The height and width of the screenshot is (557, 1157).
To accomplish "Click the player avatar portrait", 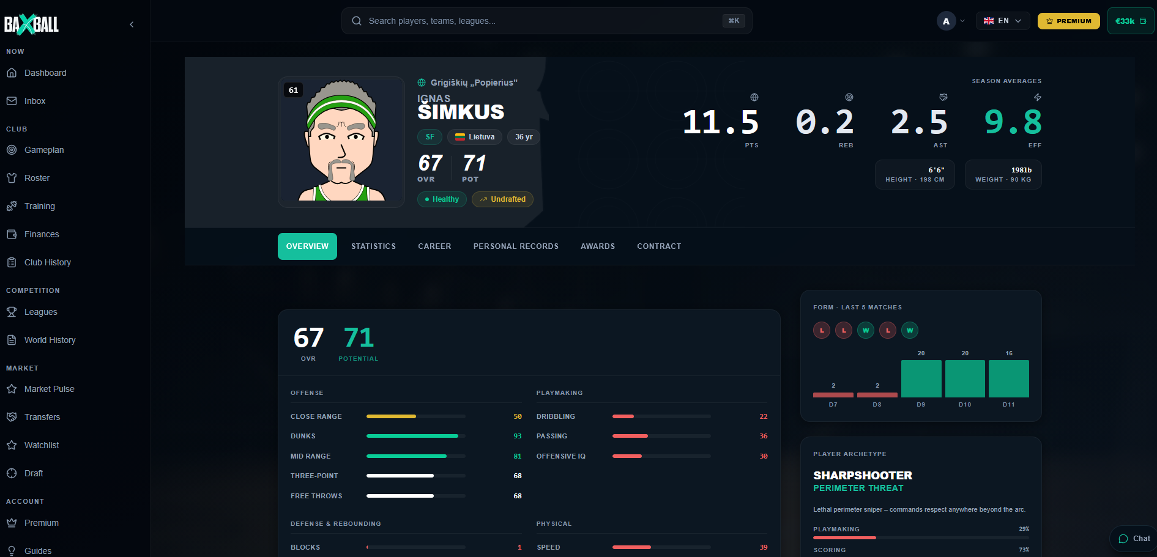I will point(341,142).
